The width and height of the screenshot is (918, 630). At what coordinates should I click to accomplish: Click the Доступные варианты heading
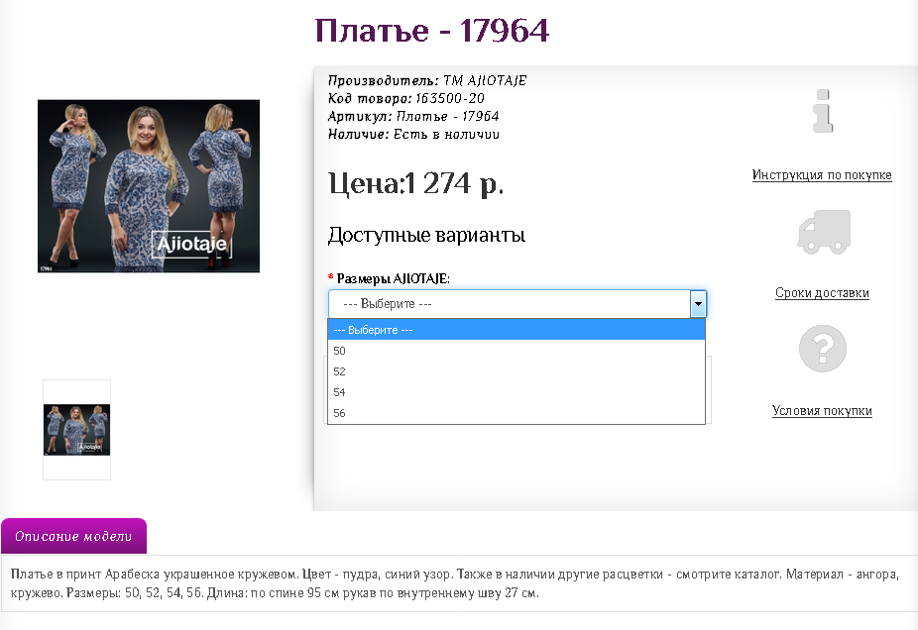[427, 235]
